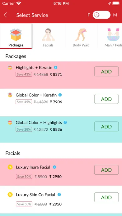122x216 pixels.
Task: Tap the Save 43% discount badge
Action: pyautogui.click(x=24, y=74)
